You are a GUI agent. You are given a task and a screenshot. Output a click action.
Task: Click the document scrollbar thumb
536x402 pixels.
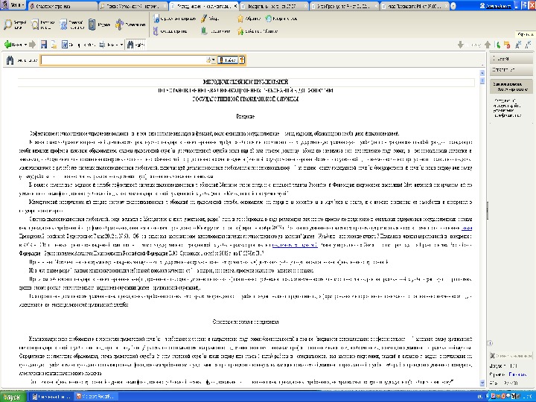click(482, 80)
